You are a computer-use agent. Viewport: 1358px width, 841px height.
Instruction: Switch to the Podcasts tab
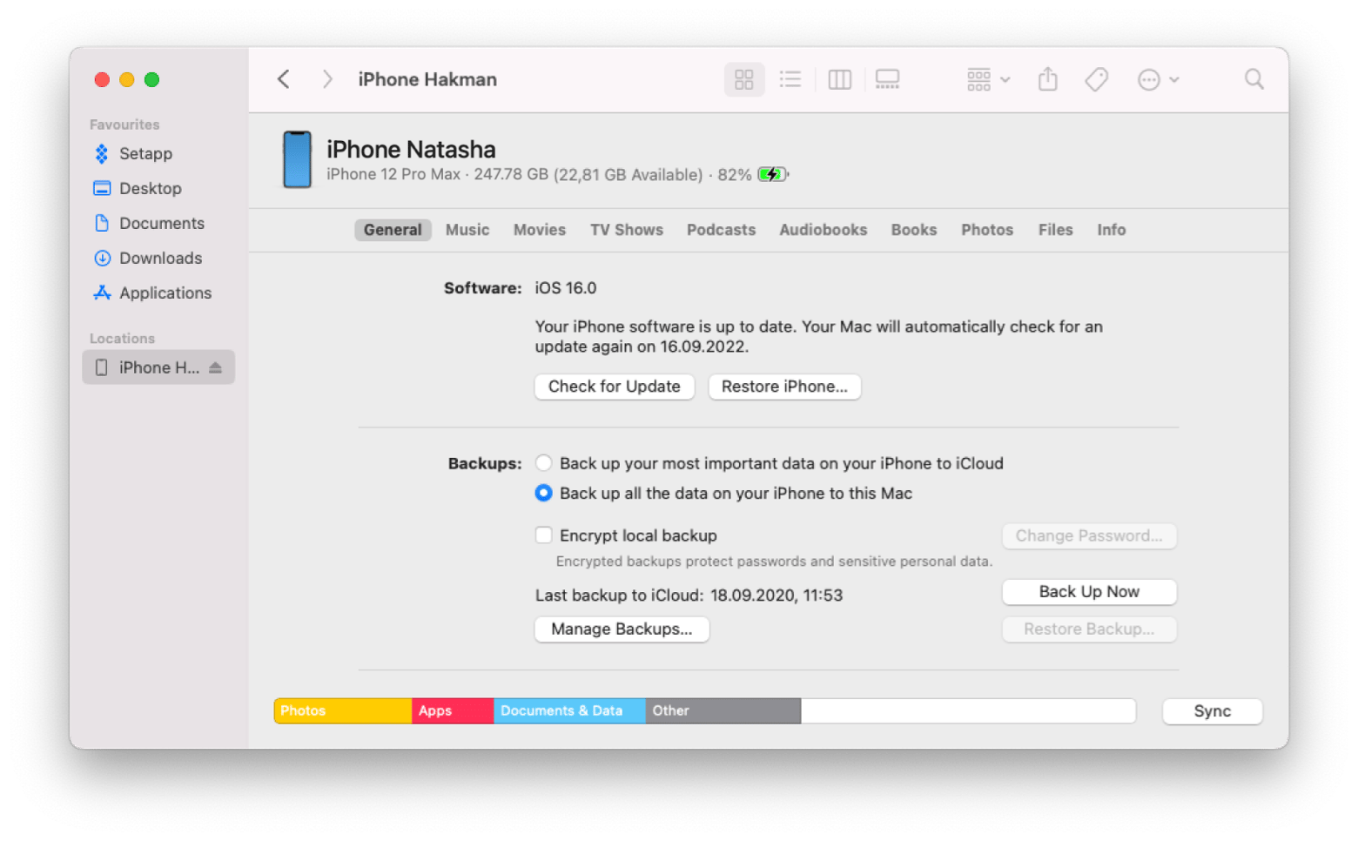click(721, 230)
